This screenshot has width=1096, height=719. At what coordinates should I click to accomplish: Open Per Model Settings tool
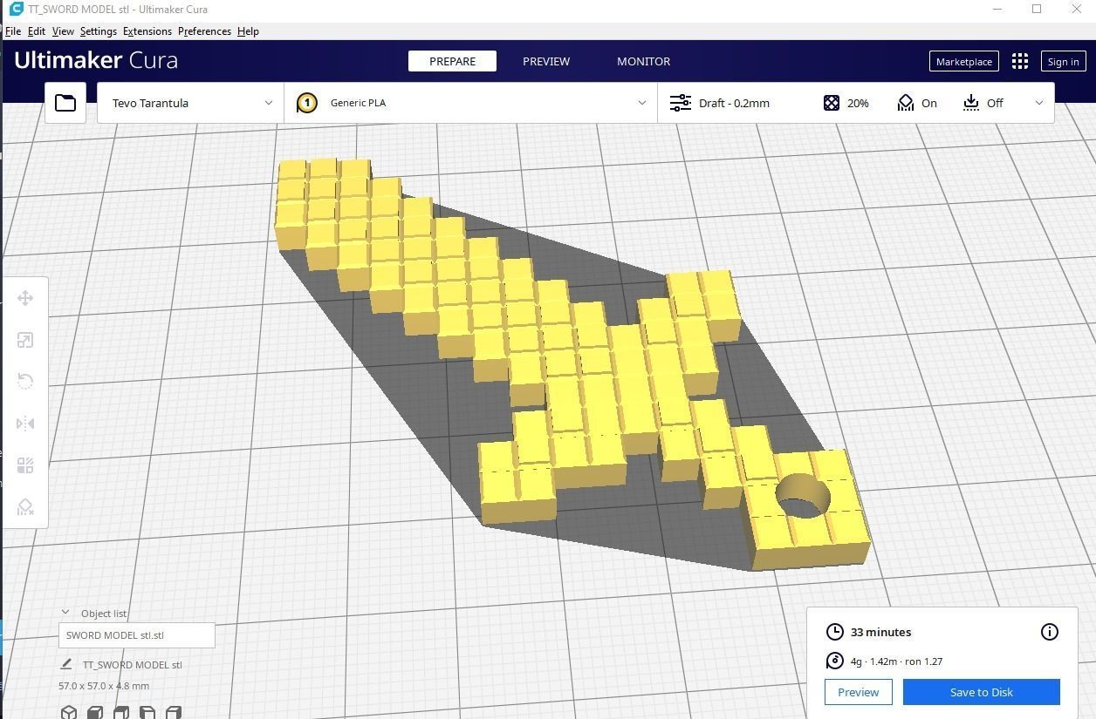[x=25, y=465]
